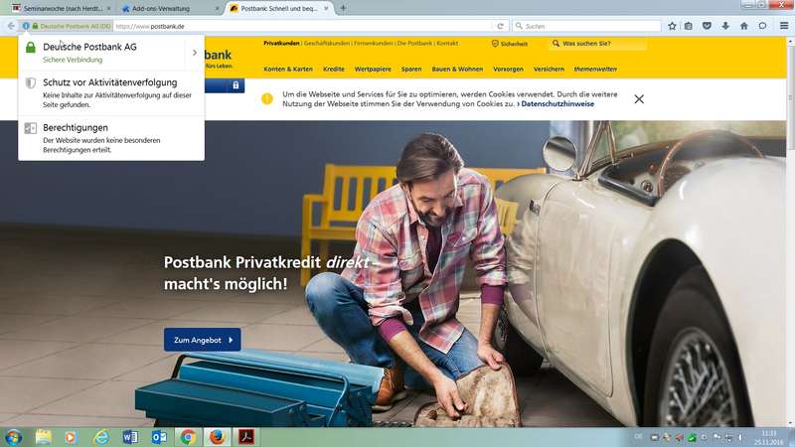Image resolution: width=795 pixels, height=447 pixels.
Task: Launch Word from the Windows taskbar
Action: tap(129, 436)
